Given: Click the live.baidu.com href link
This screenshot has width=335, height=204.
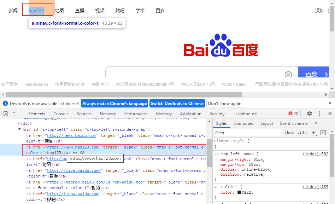Looking at the screenshot, I should (x=74, y=170).
